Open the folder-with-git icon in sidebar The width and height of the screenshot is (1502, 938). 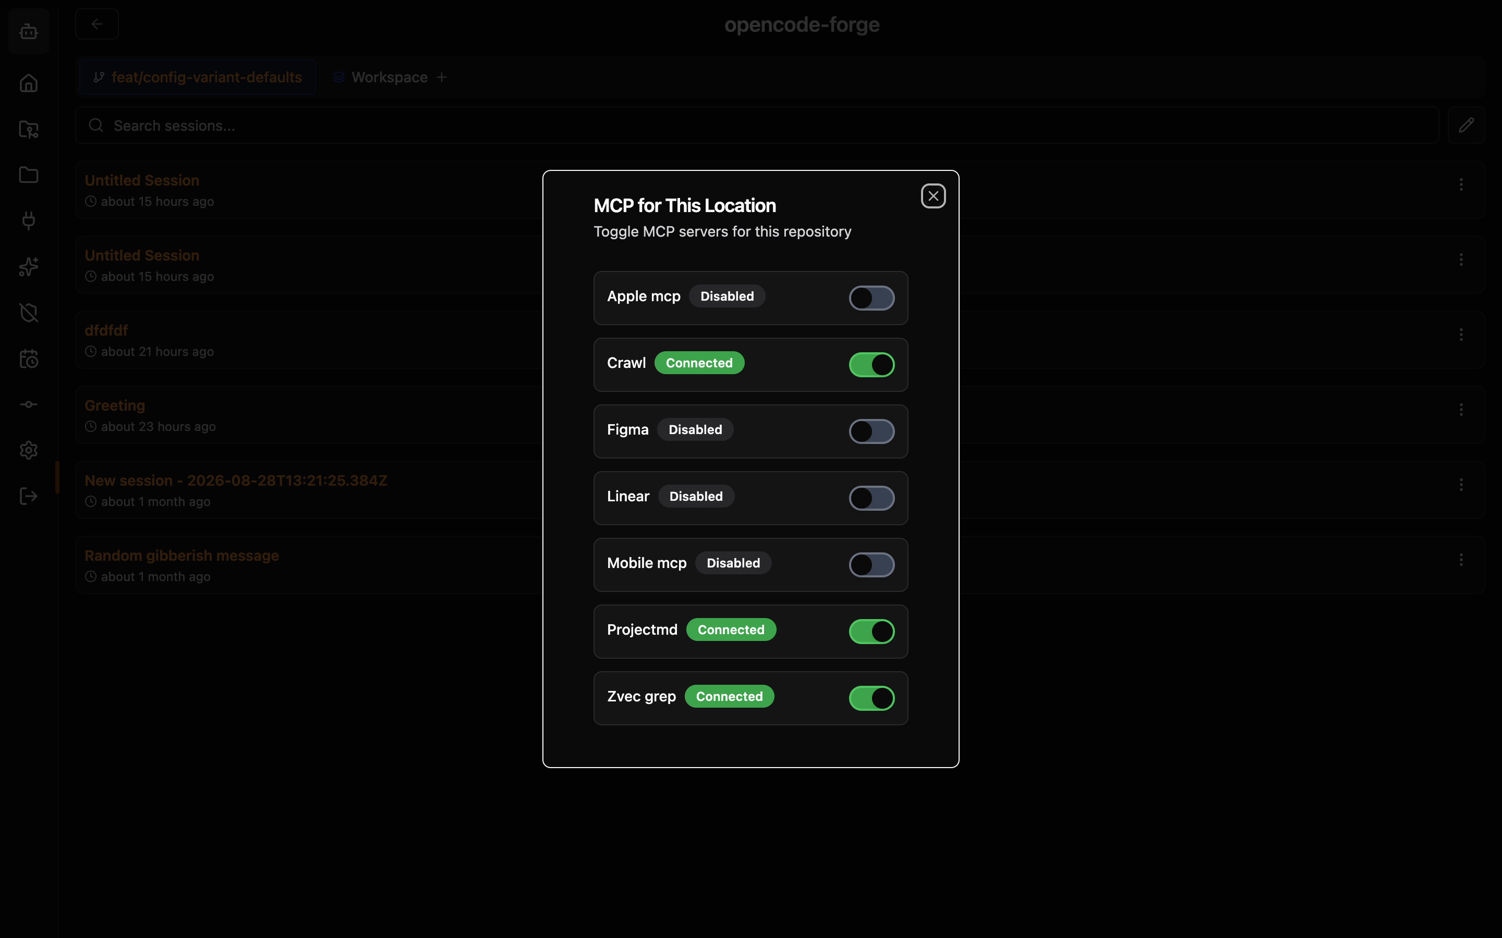click(29, 129)
